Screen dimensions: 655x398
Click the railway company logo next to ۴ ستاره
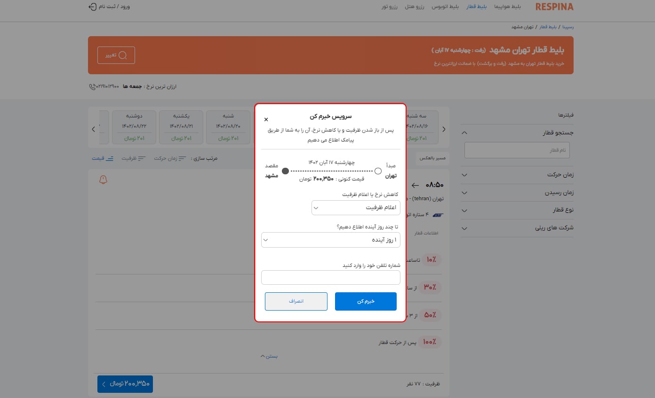click(x=438, y=215)
